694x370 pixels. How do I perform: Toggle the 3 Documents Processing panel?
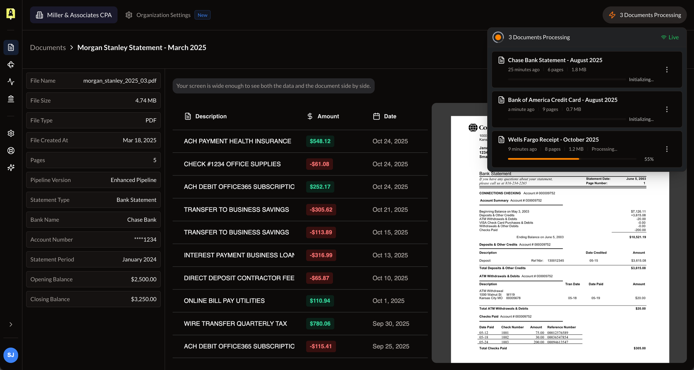click(x=645, y=15)
